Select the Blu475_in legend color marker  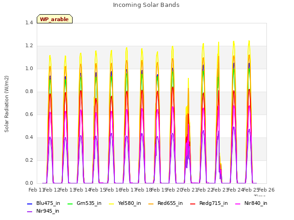pyautogui.click(x=30, y=203)
